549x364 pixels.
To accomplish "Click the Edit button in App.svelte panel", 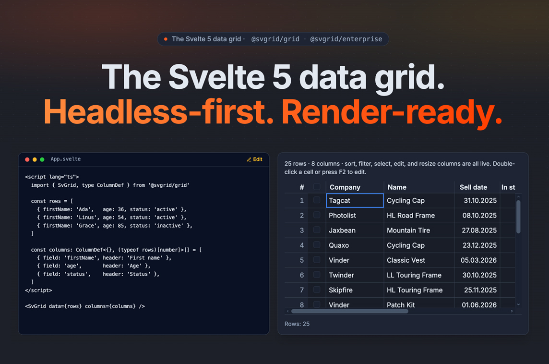I will click(254, 159).
